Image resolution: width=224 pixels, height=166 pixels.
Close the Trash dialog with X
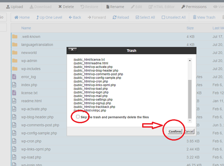pyautogui.click(x=73, y=50)
